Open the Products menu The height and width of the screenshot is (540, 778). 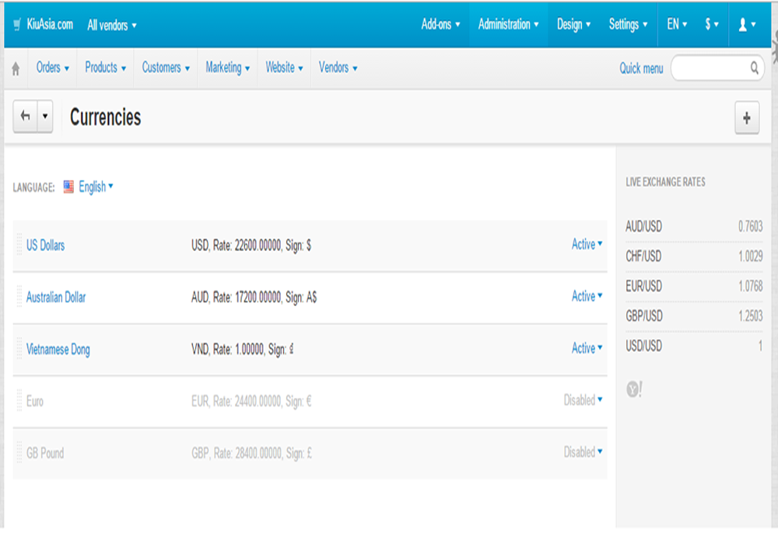click(x=105, y=68)
